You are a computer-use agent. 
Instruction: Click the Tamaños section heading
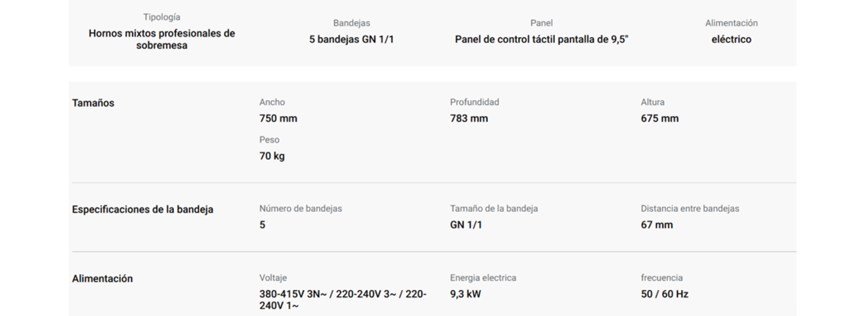point(93,103)
